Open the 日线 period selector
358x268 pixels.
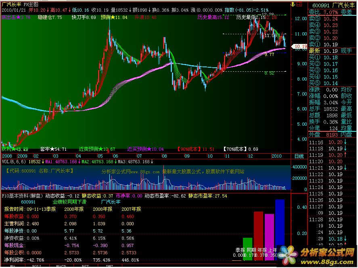pyautogui.click(x=299, y=156)
